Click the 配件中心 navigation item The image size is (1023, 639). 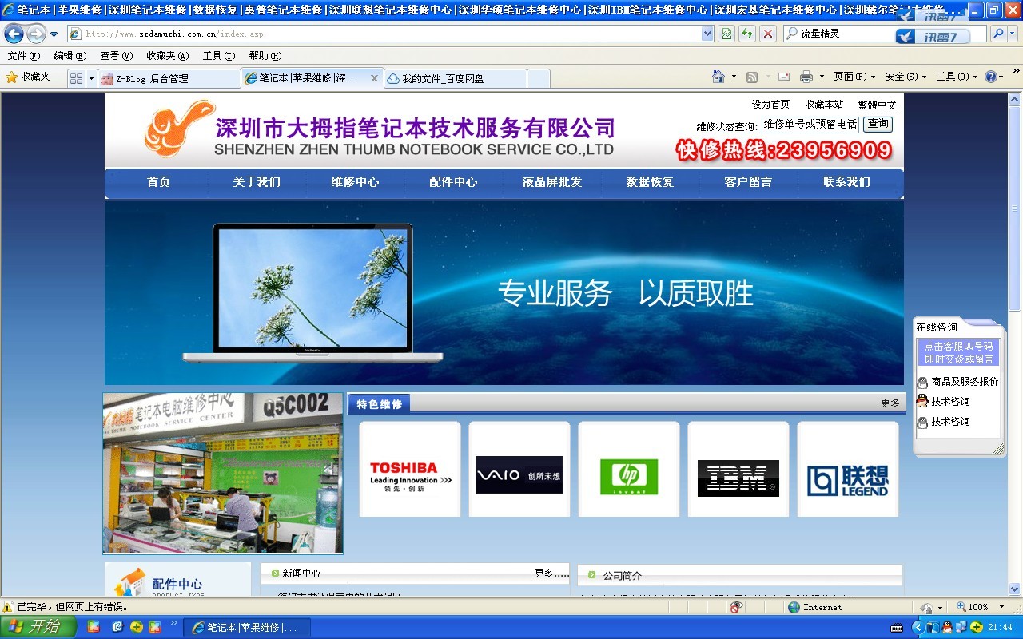click(453, 182)
